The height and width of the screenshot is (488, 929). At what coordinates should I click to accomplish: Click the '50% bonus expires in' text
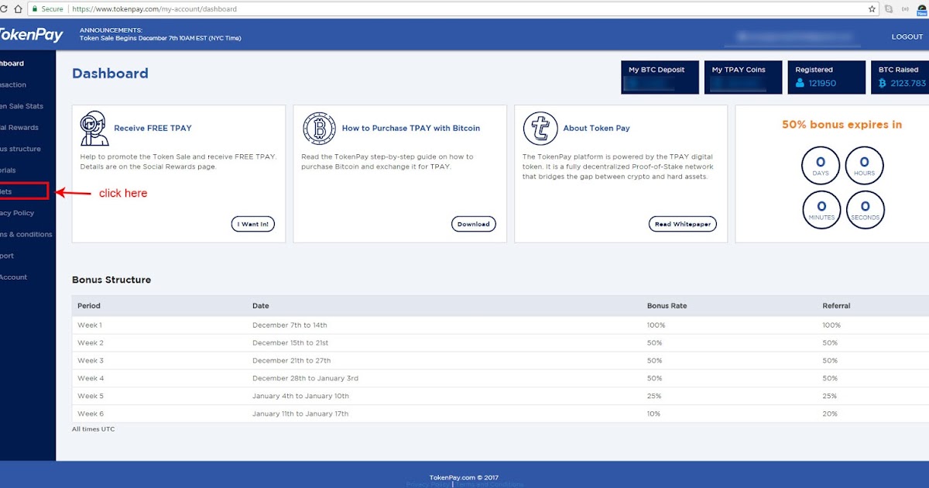(842, 124)
